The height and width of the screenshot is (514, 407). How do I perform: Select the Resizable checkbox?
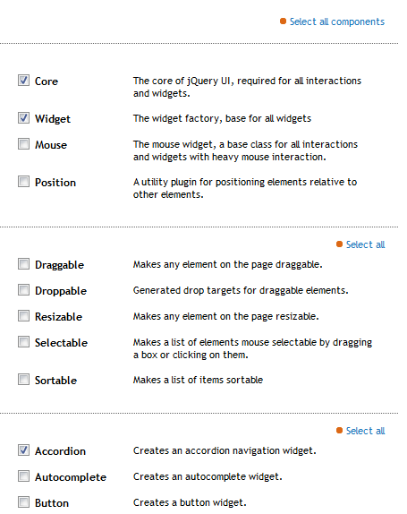pyautogui.click(x=23, y=316)
